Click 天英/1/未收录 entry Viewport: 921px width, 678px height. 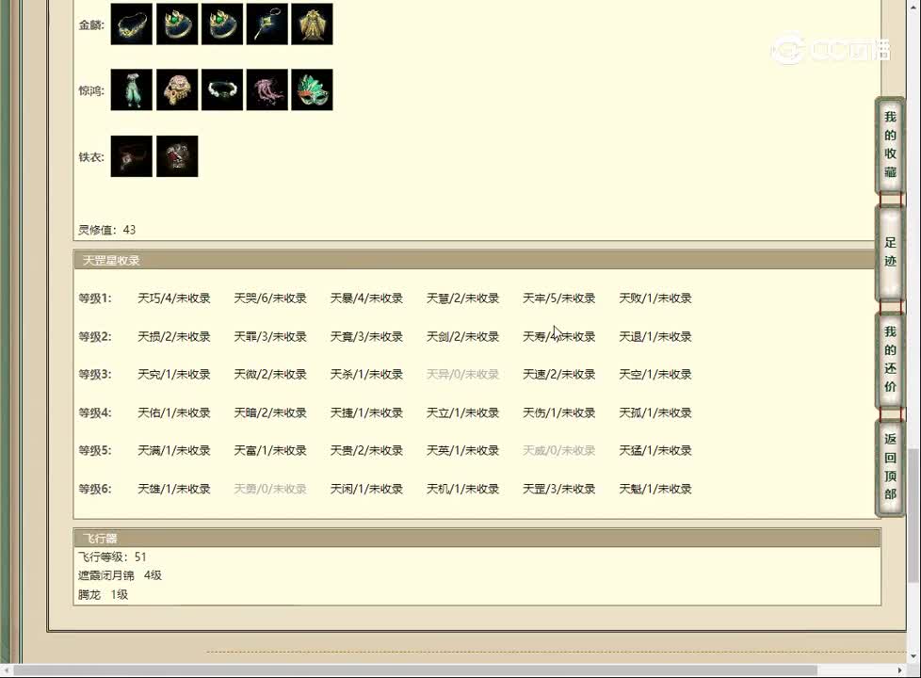[462, 451]
